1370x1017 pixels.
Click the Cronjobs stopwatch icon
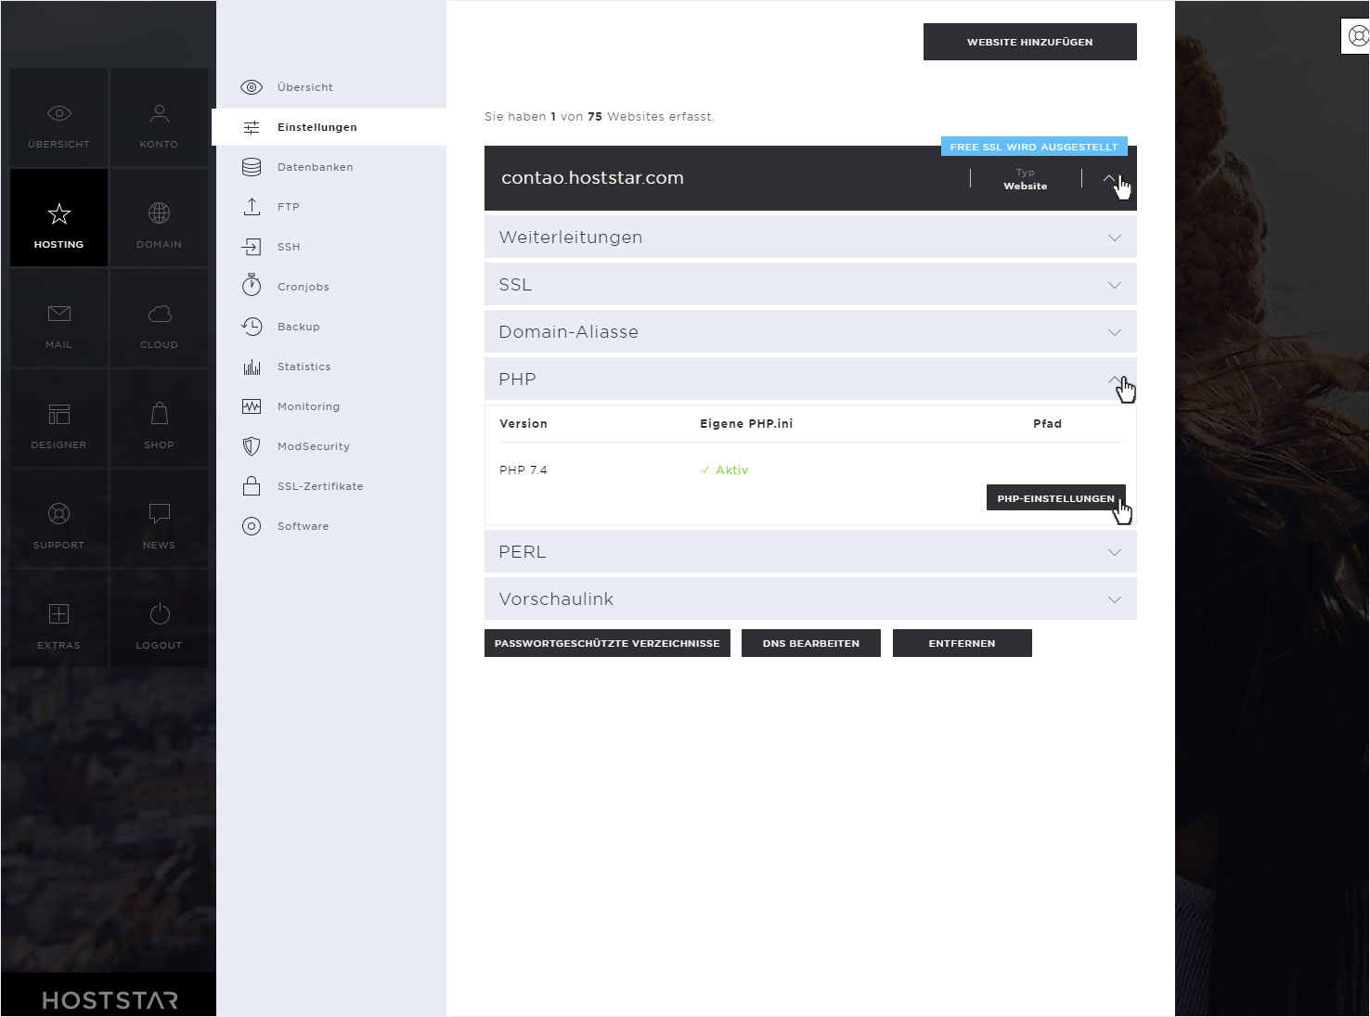252,286
